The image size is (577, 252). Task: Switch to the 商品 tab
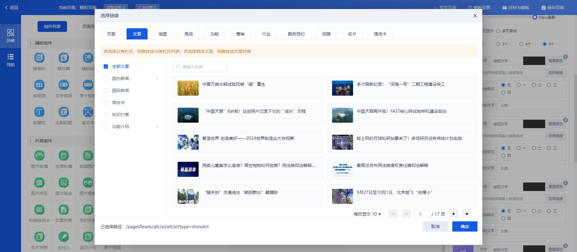click(189, 34)
